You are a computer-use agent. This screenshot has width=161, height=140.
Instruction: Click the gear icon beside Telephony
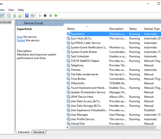[68, 65]
